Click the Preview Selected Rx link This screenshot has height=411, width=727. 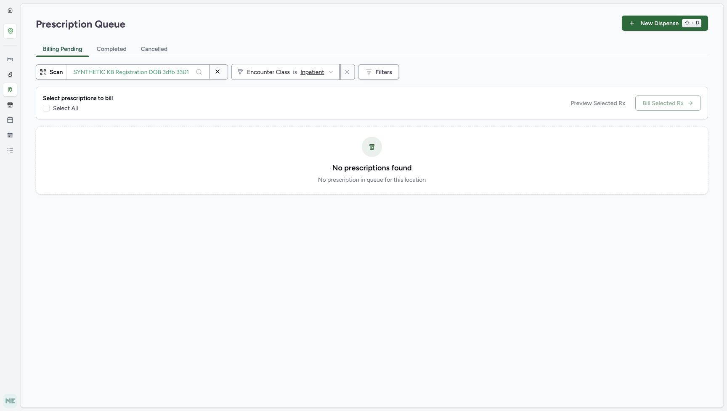coord(598,103)
